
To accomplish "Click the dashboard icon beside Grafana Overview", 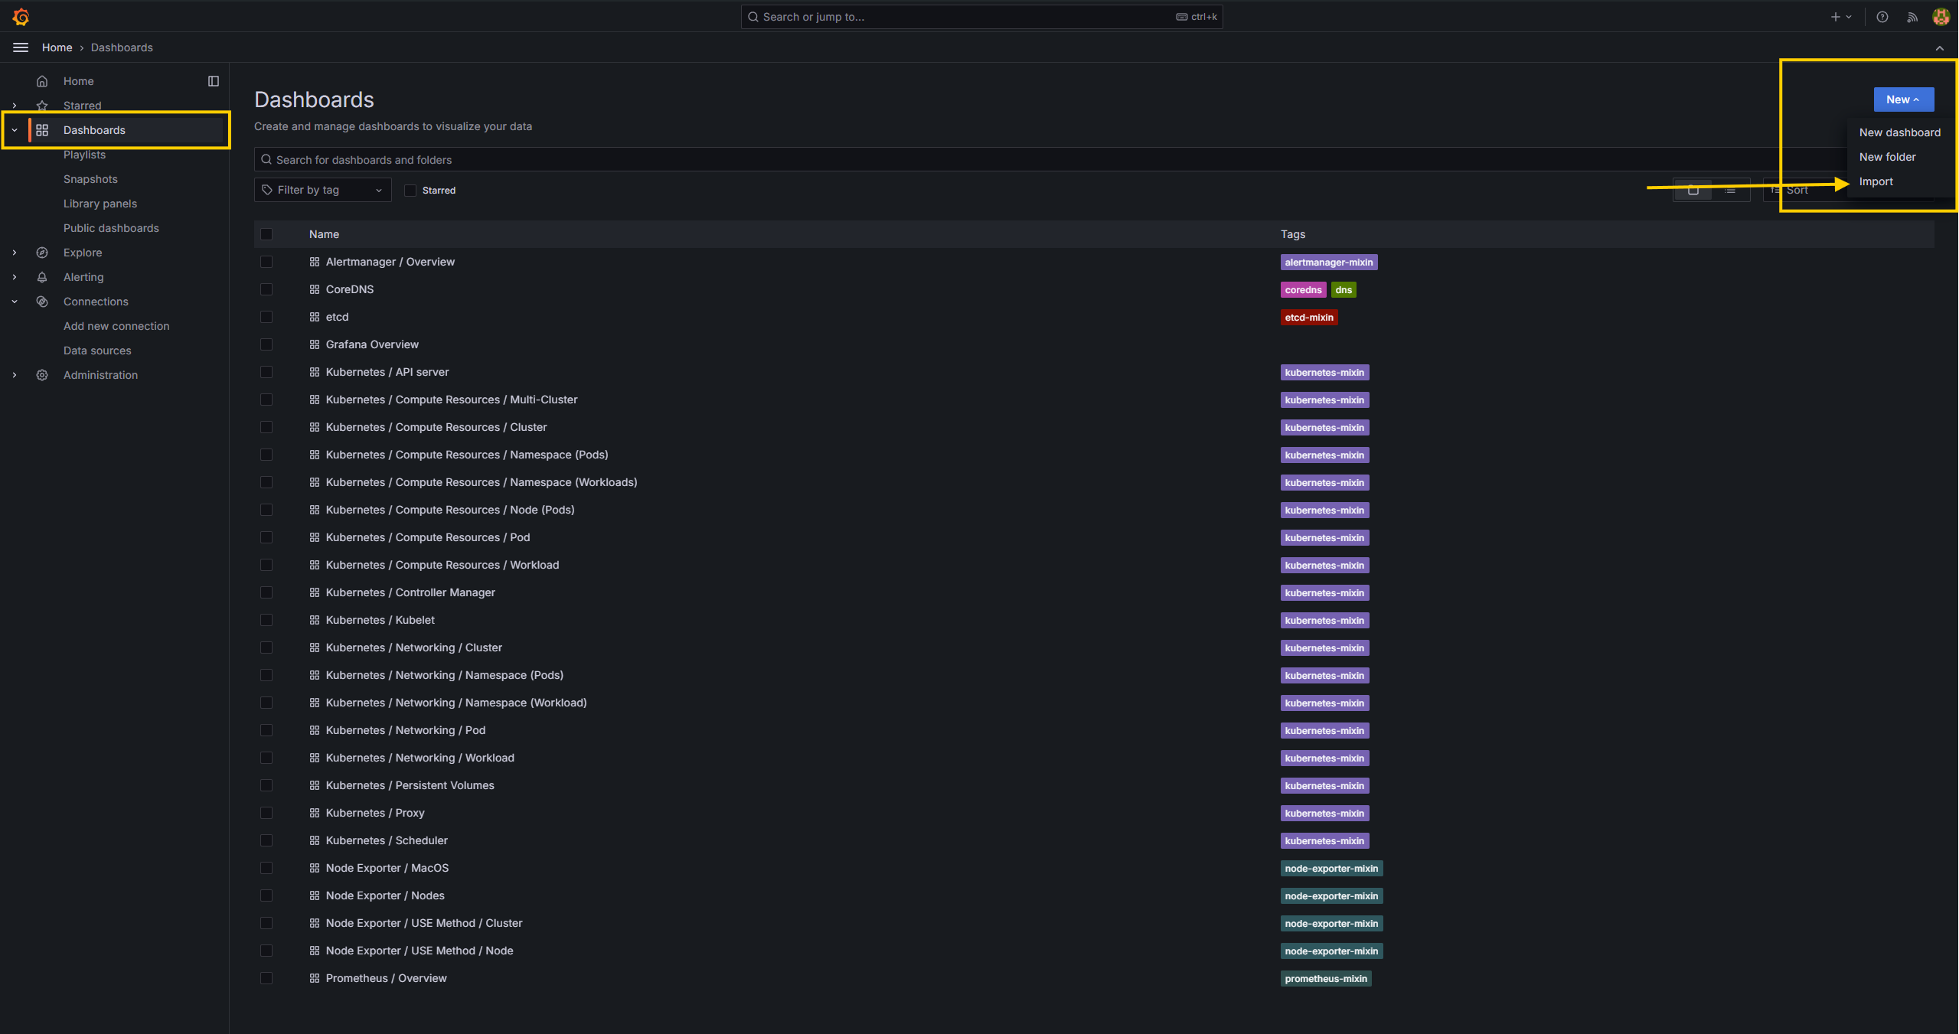I will [x=315, y=344].
